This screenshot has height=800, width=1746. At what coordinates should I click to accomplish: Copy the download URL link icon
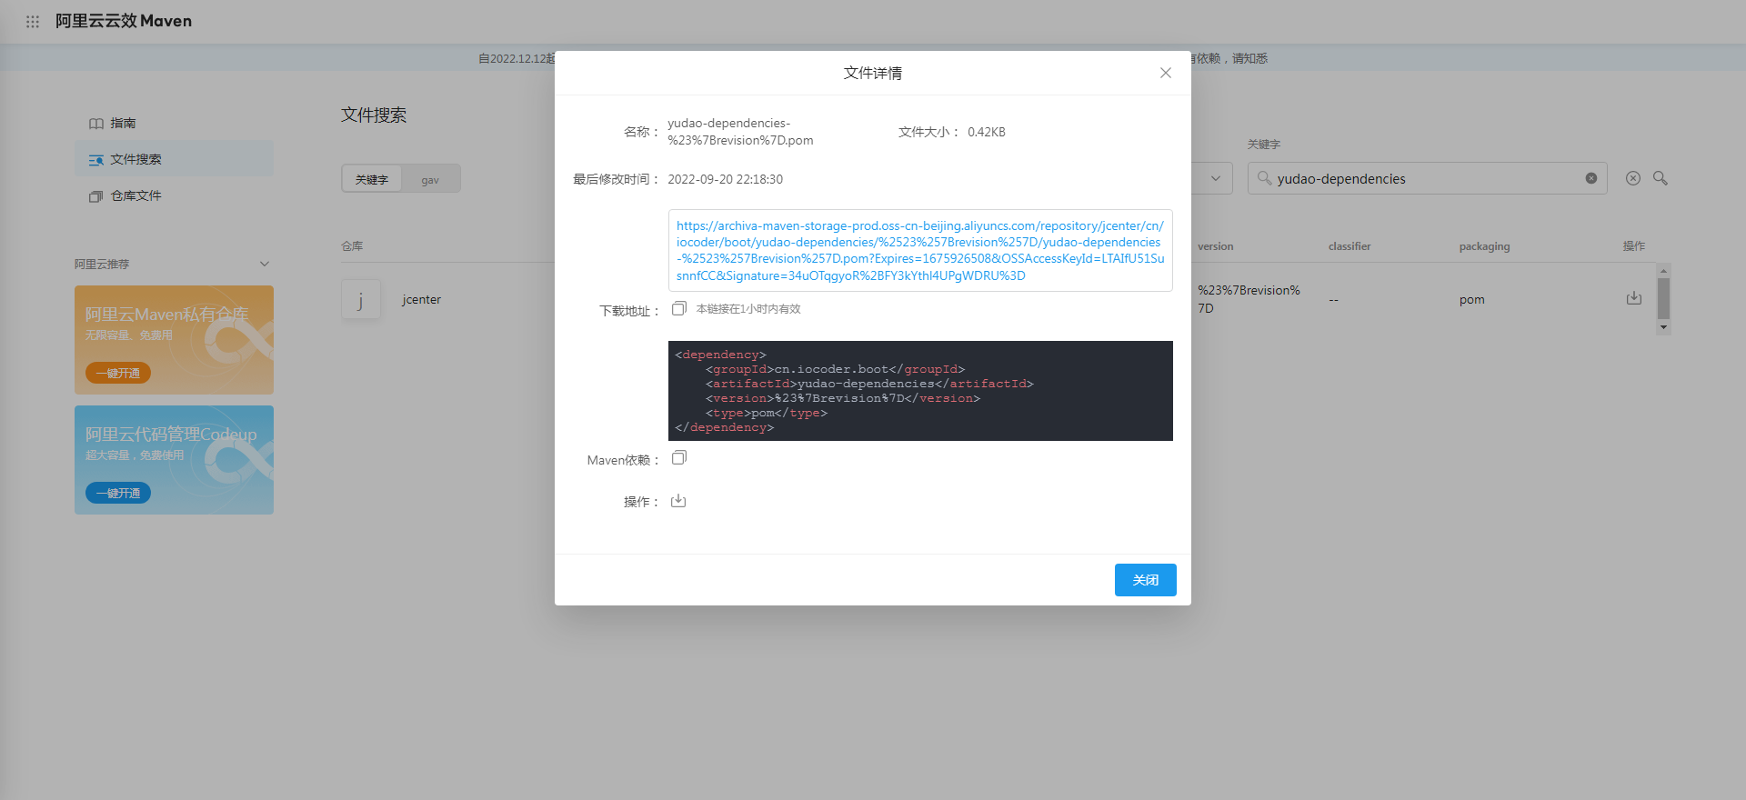679,309
